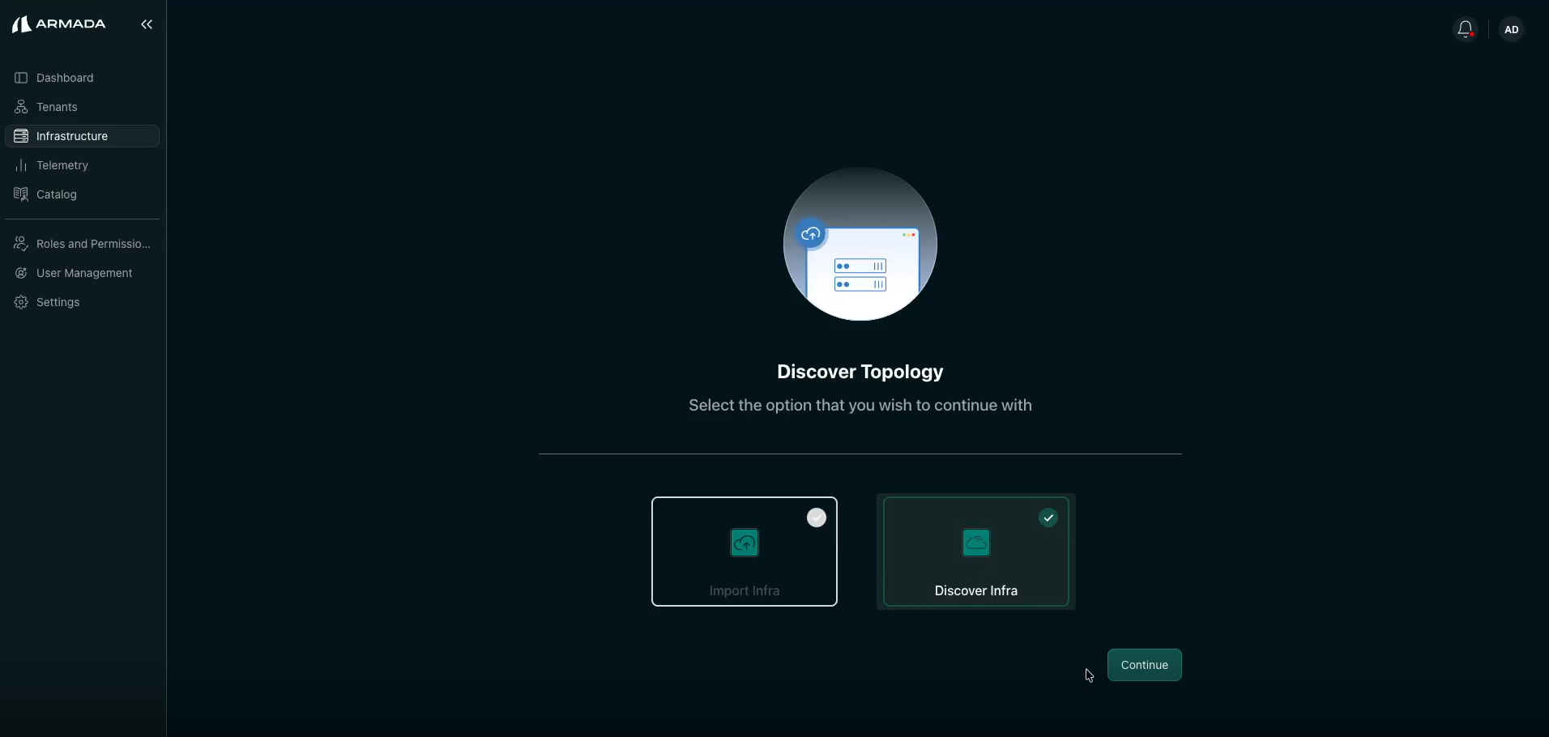Switch to the Infrastructure tab in sidebar
This screenshot has height=737, width=1549.
[x=73, y=136]
